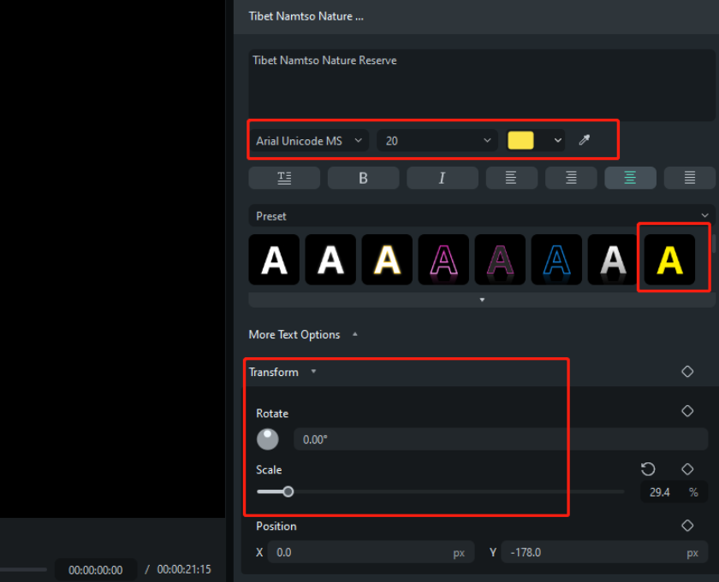
Task: Apply justified text alignment
Action: (x=690, y=178)
